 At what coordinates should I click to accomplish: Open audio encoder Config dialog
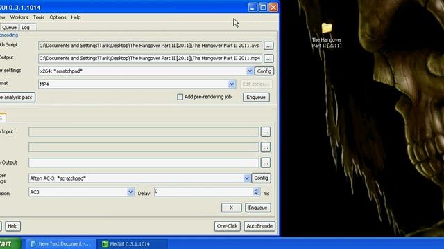pyautogui.click(x=261, y=178)
